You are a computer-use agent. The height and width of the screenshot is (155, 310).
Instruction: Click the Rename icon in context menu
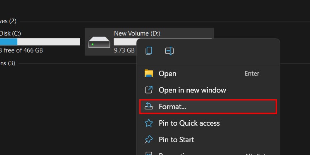[x=169, y=51]
